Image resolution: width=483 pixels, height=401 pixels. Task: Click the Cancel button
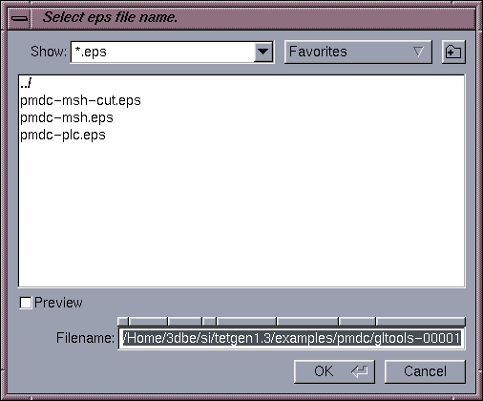click(425, 371)
